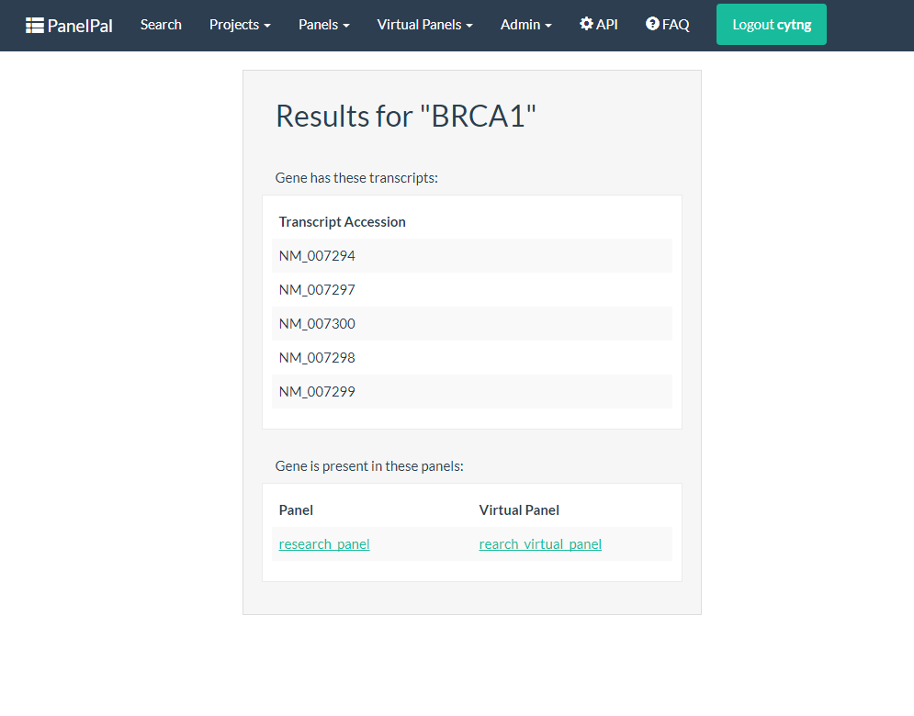Image resolution: width=914 pixels, height=716 pixels.
Task: Expand the Virtual Panels dropdown menu
Action: tap(424, 25)
